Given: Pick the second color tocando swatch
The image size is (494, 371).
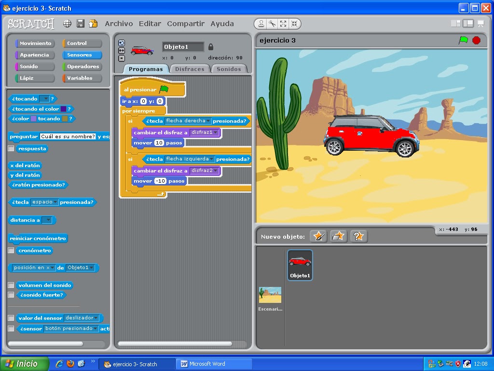Looking at the screenshot, I should click(65, 119).
